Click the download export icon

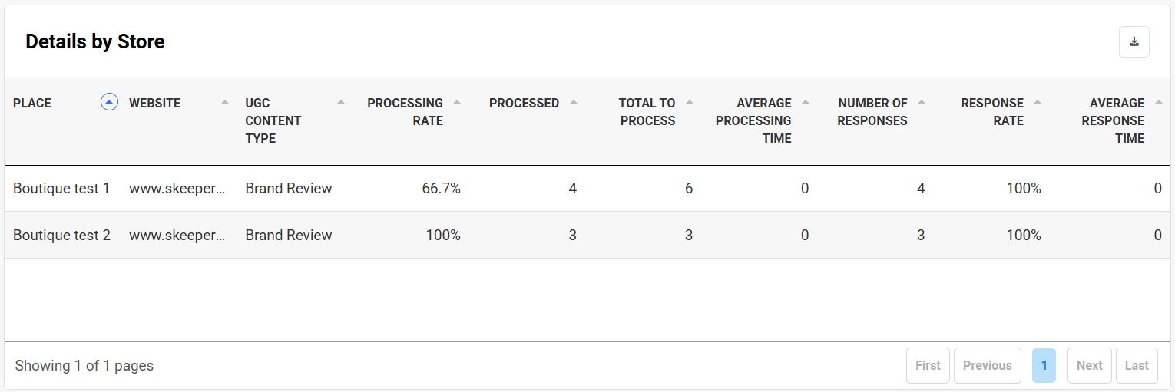(x=1134, y=42)
